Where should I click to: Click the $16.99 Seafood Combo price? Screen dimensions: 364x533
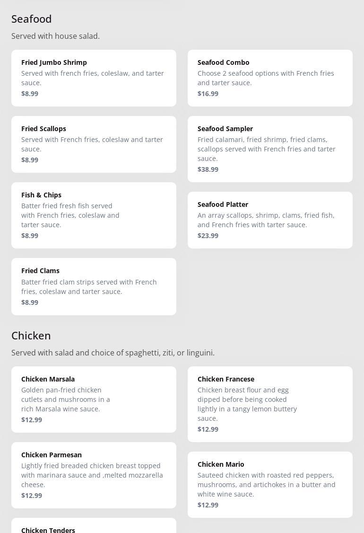point(208,94)
